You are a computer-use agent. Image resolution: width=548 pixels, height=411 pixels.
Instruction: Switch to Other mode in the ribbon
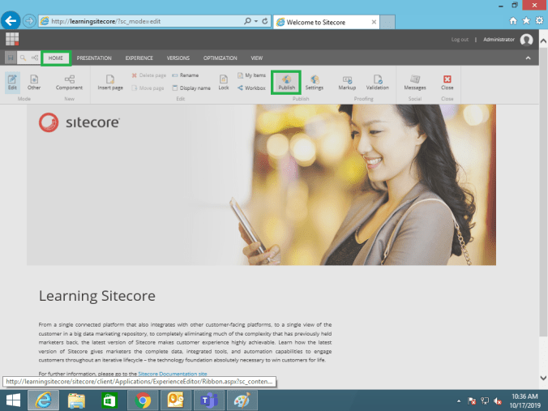34,81
